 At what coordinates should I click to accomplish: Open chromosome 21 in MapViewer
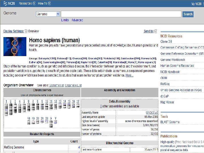point(42,118)
